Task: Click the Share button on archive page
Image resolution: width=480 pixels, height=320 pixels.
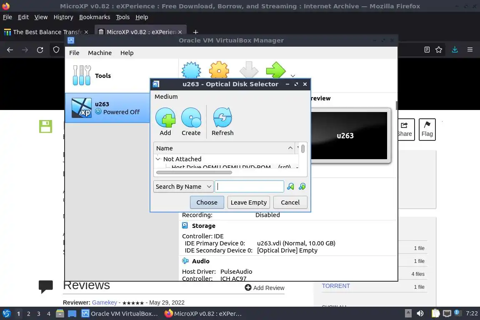Action: (406, 129)
